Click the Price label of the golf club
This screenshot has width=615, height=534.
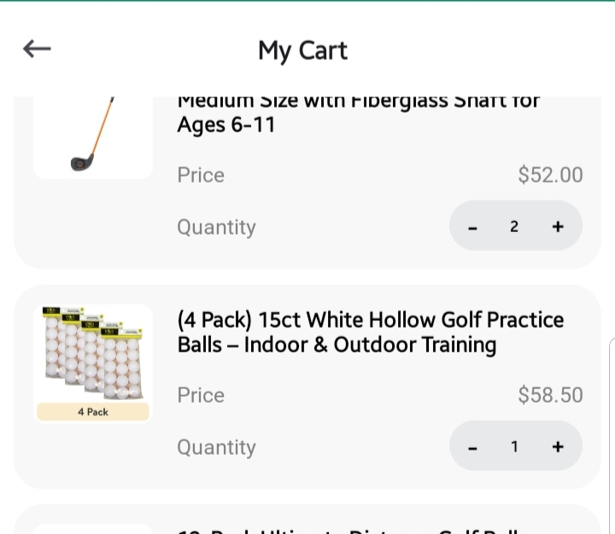201,175
